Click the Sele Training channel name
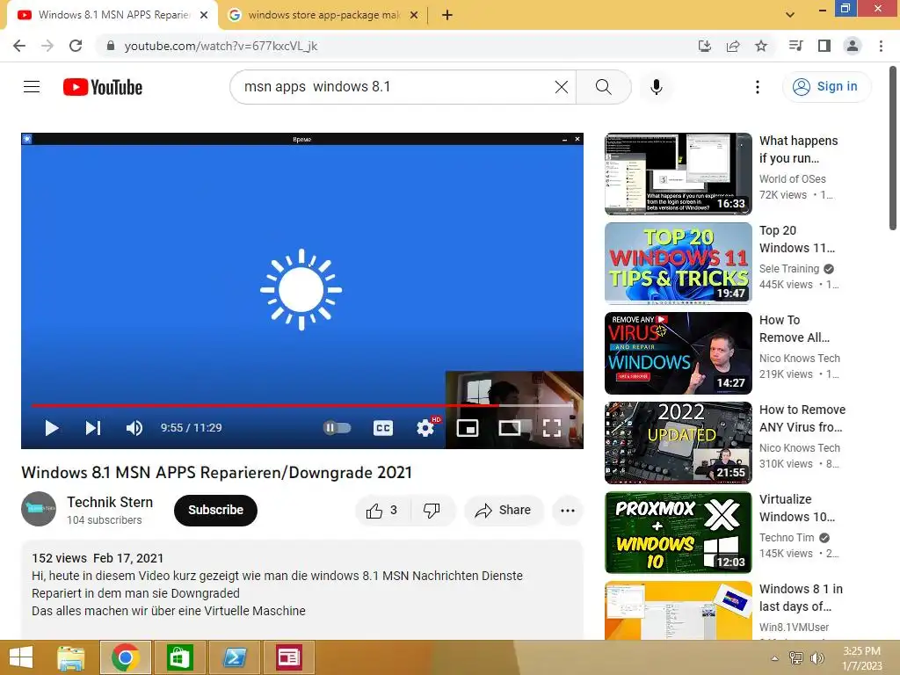 pyautogui.click(x=789, y=269)
